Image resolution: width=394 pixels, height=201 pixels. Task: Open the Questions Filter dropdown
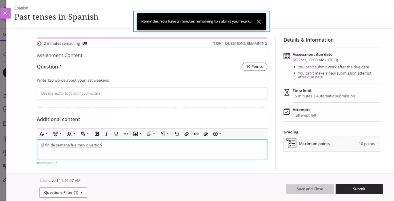click(63, 192)
